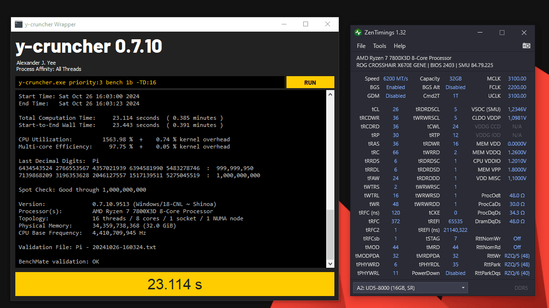Click the ZenTimings screenshot camera icon
This screenshot has width=549, height=308.
tap(526, 46)
